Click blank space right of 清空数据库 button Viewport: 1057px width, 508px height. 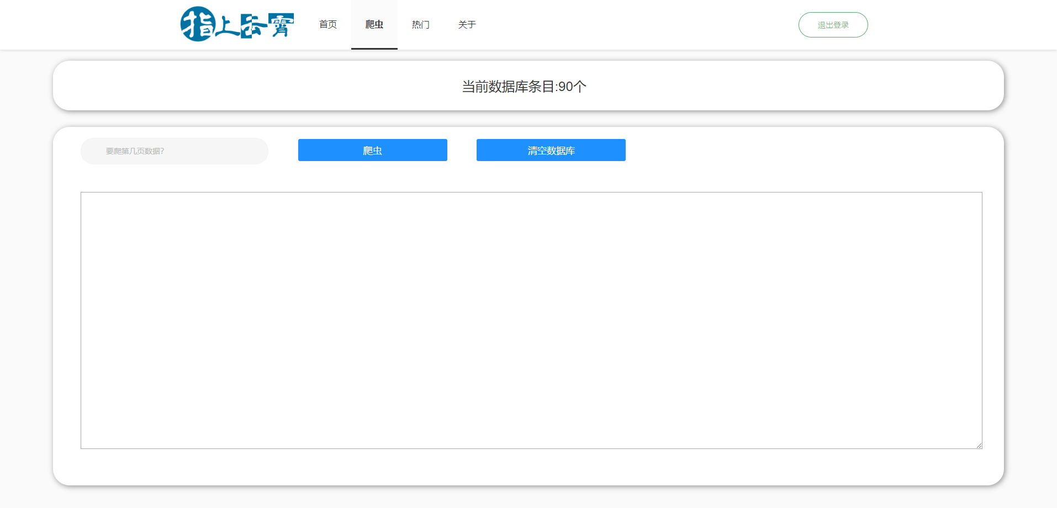coord(801,150)
